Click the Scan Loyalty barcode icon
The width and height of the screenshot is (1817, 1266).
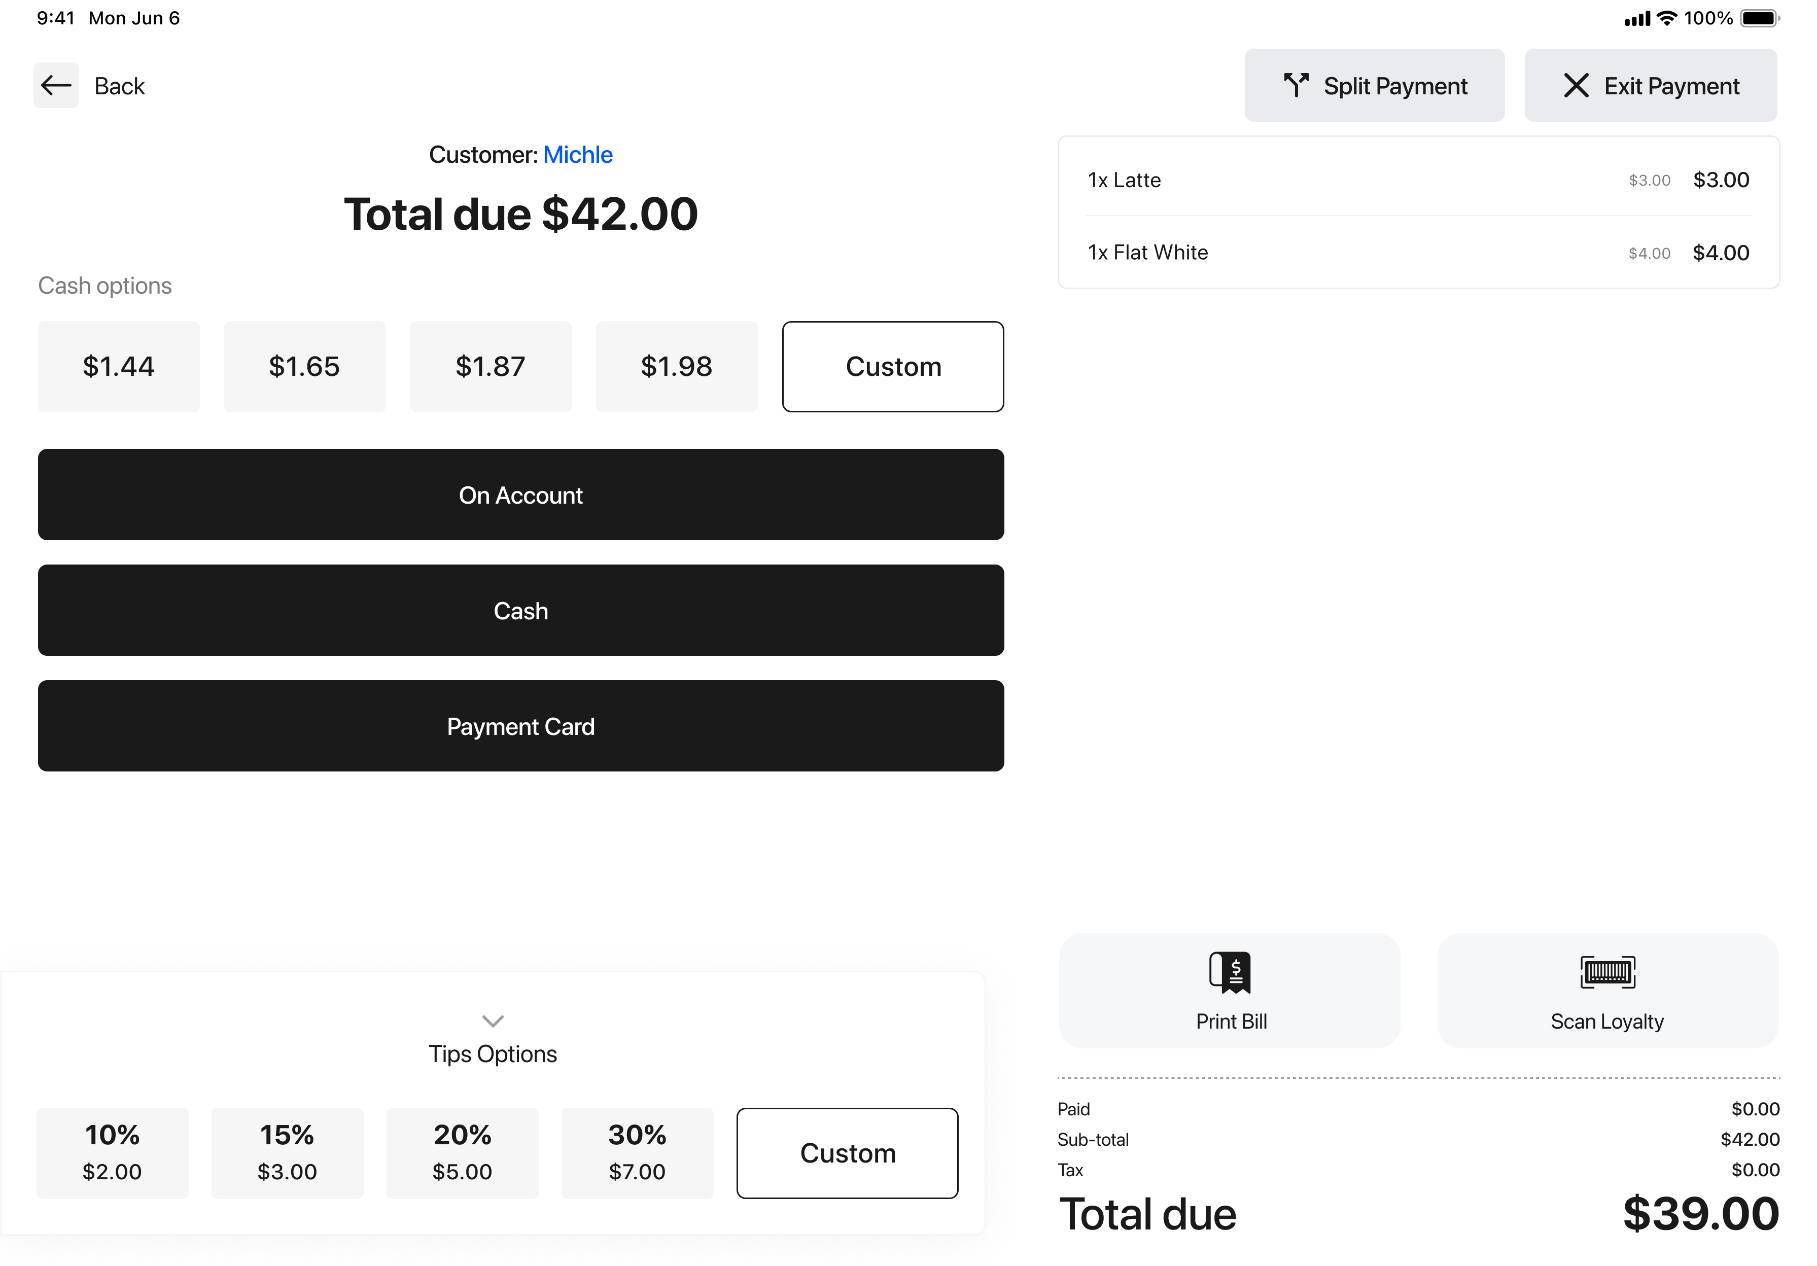point(1608,972)
